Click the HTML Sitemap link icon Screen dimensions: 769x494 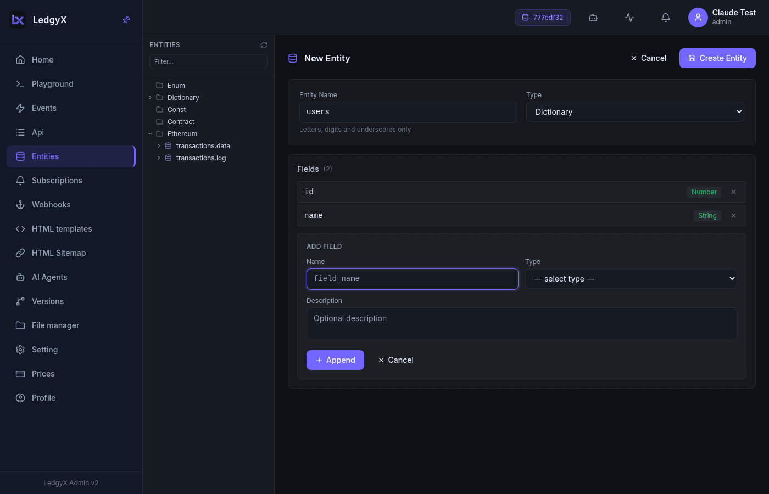pos(20,253)
